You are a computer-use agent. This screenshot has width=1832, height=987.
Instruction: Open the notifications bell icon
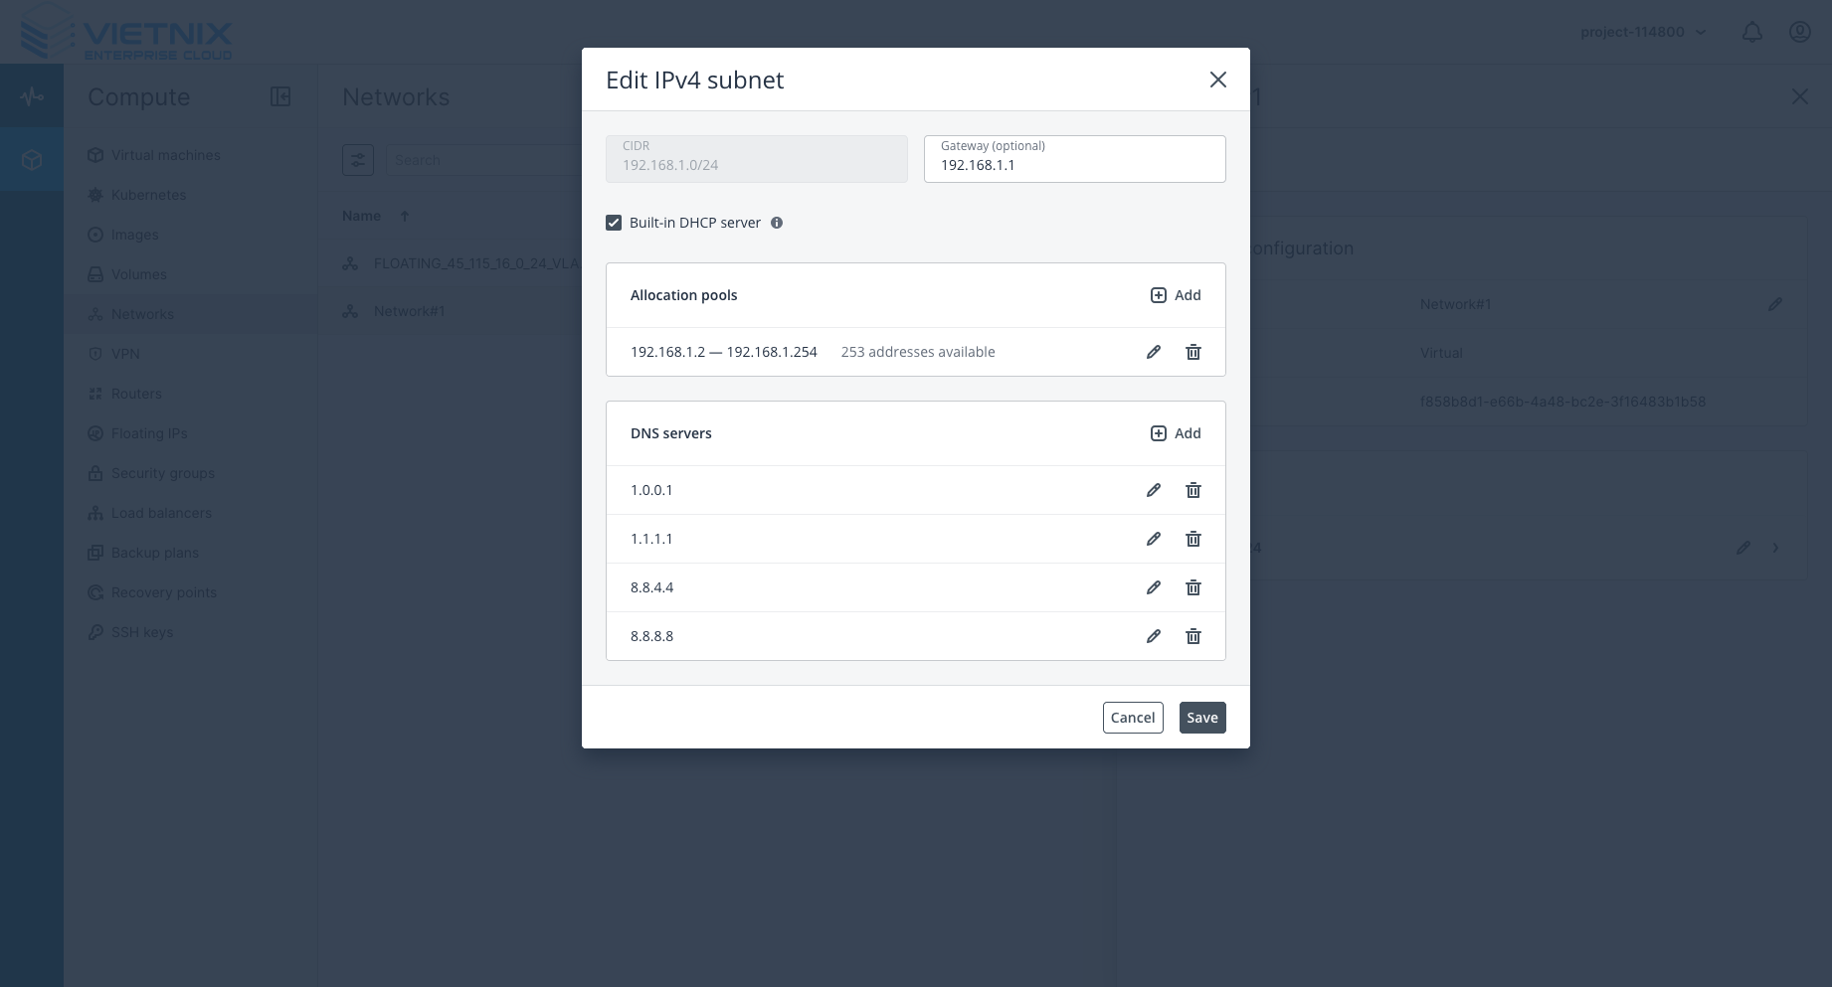click(1751, 32)
